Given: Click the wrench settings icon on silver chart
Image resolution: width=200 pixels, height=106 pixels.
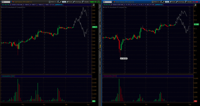Looking at the screenshot, I should coord(164,2).
